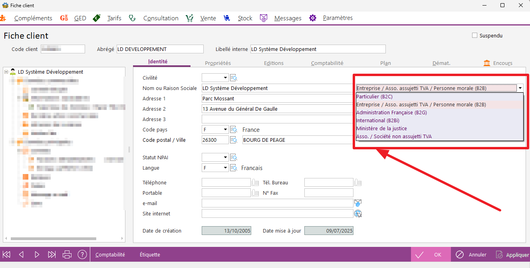Toggle the Suspendu checkbox
Image resolution: width=530 pixels, height=268 pixels.
tap(475, 35)
